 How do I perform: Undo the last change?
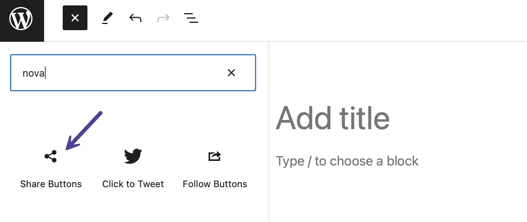click(x=135, y=18)
